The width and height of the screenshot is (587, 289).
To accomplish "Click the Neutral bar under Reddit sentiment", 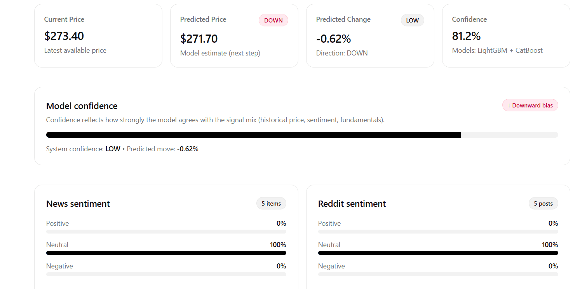I will pyautogui.click(x=438, y=253).
